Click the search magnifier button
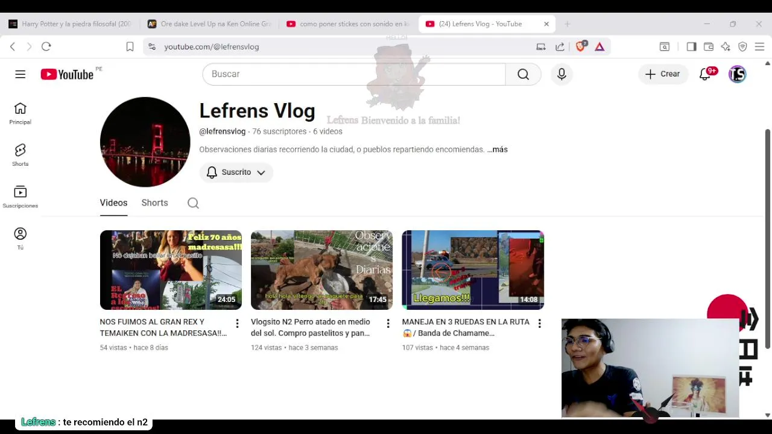This screenshot has width=772, height=434. (x=523, y=74)
